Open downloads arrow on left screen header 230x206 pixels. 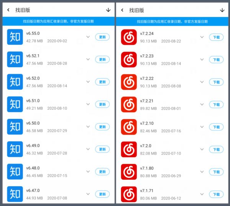click(x=108, y=10)
